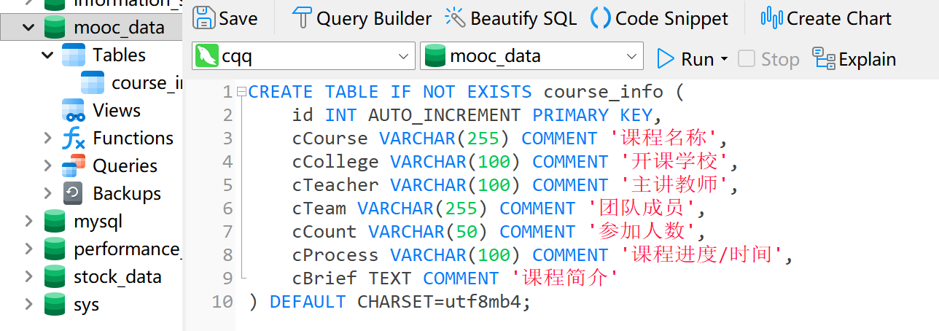
Task: Expand the stock_data database node
Action: [x=28, y=277]
